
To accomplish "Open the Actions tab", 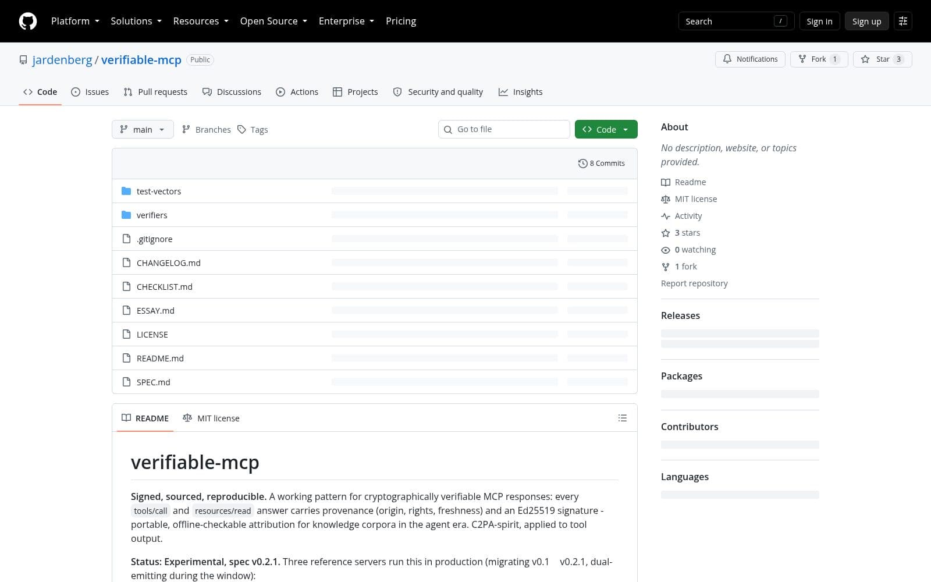I will click(297, 92).
